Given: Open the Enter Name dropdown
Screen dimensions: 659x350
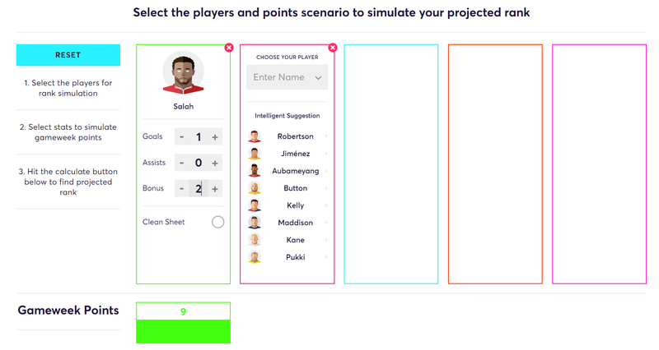Looking at the screenshot, I should click(287, 77).
